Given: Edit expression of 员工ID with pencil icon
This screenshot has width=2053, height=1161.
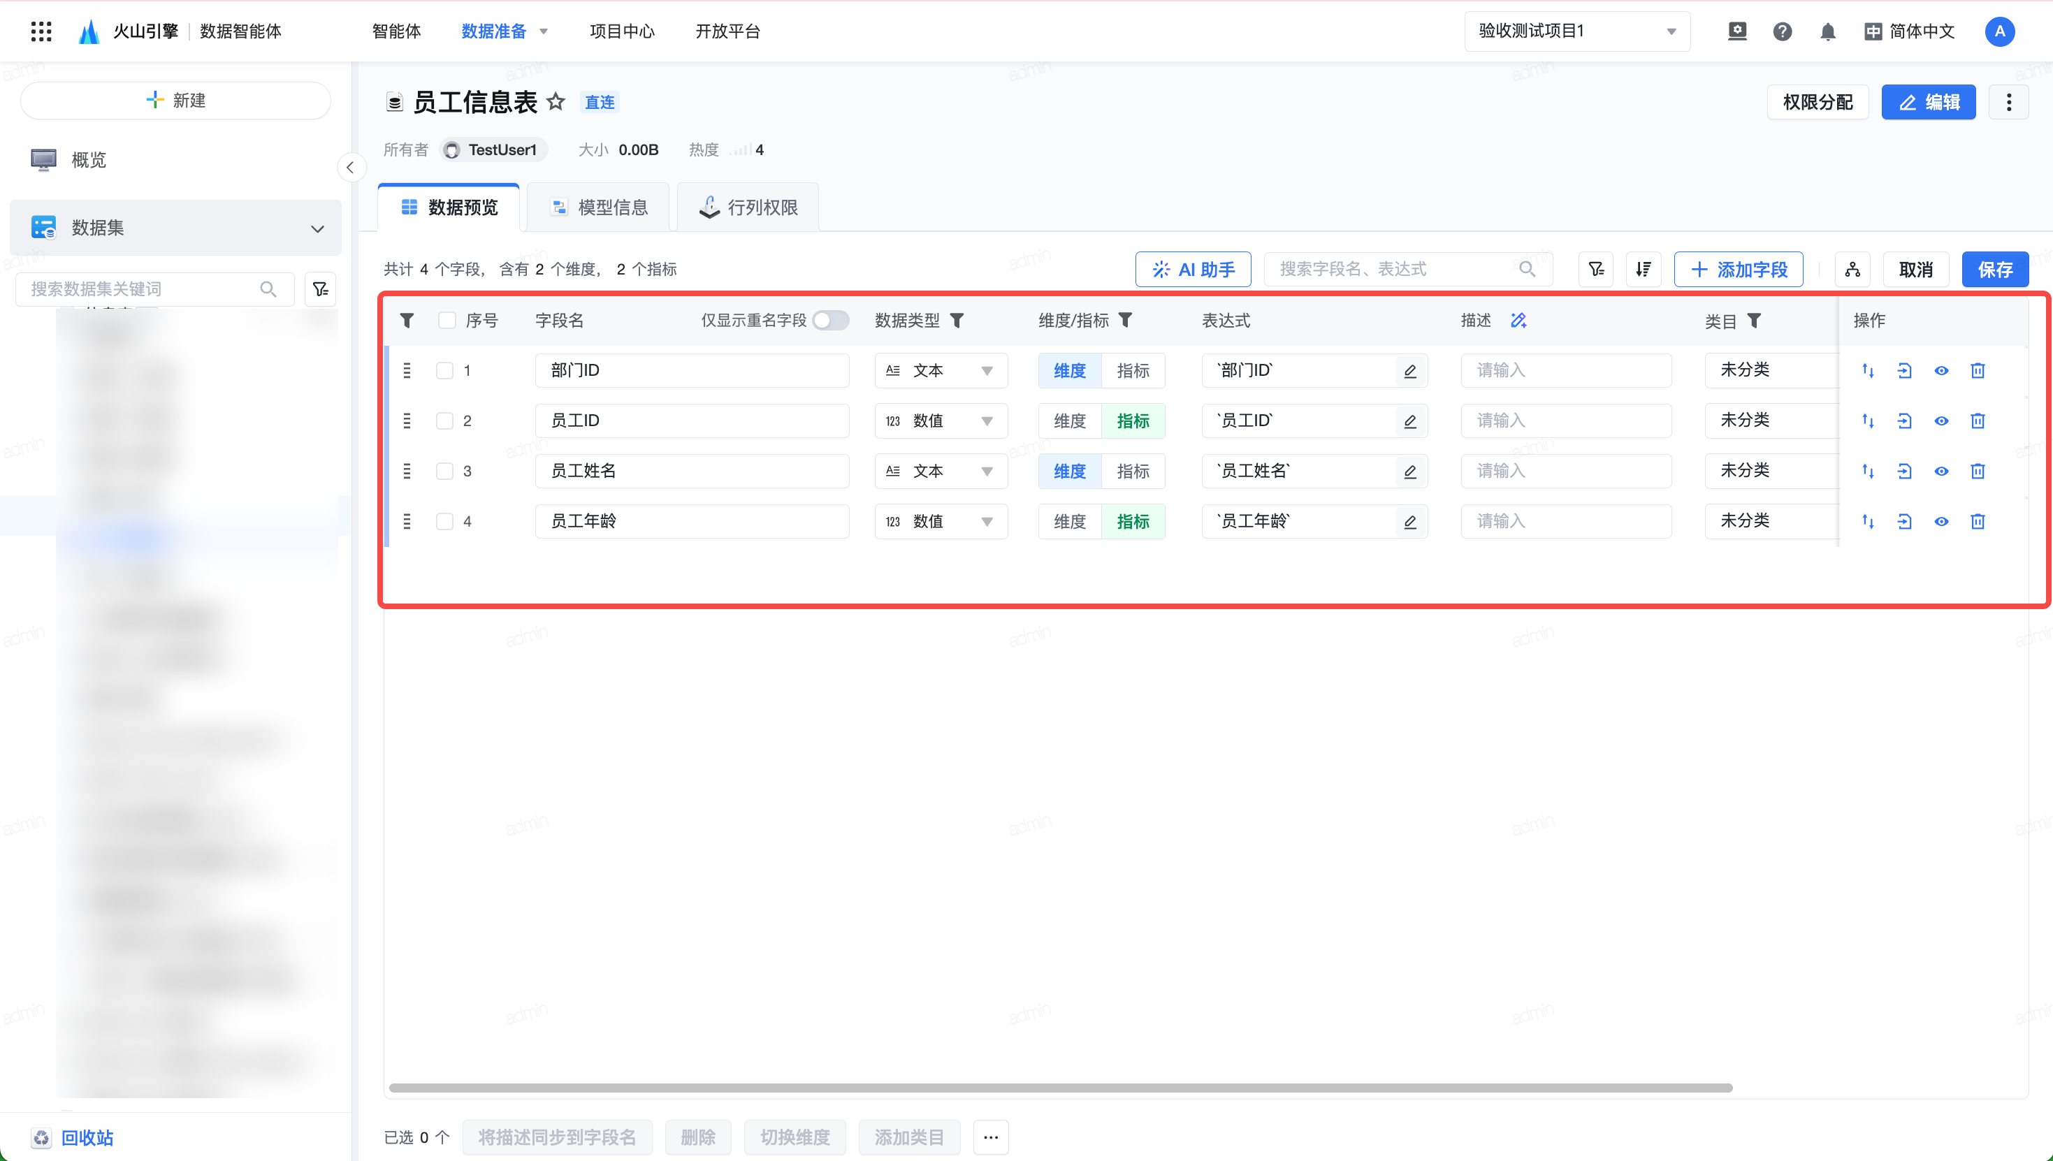Looking at the screenshot, I should (1409, 421).
